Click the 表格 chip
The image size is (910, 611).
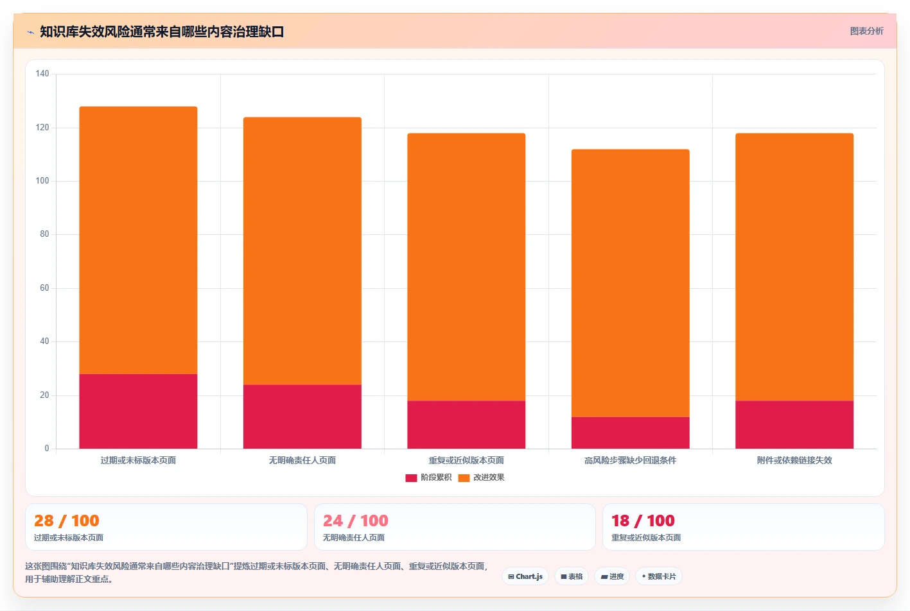click(572, 576)
